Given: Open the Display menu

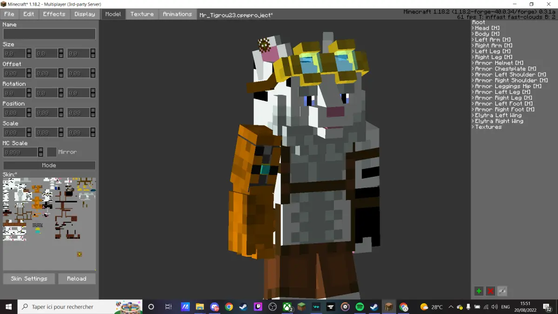Looking at the screenshot, I should [85, 14].
